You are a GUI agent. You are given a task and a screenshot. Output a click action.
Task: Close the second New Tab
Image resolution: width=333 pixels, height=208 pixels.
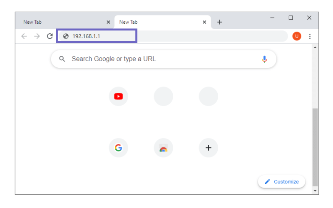(x=204, y=22)
